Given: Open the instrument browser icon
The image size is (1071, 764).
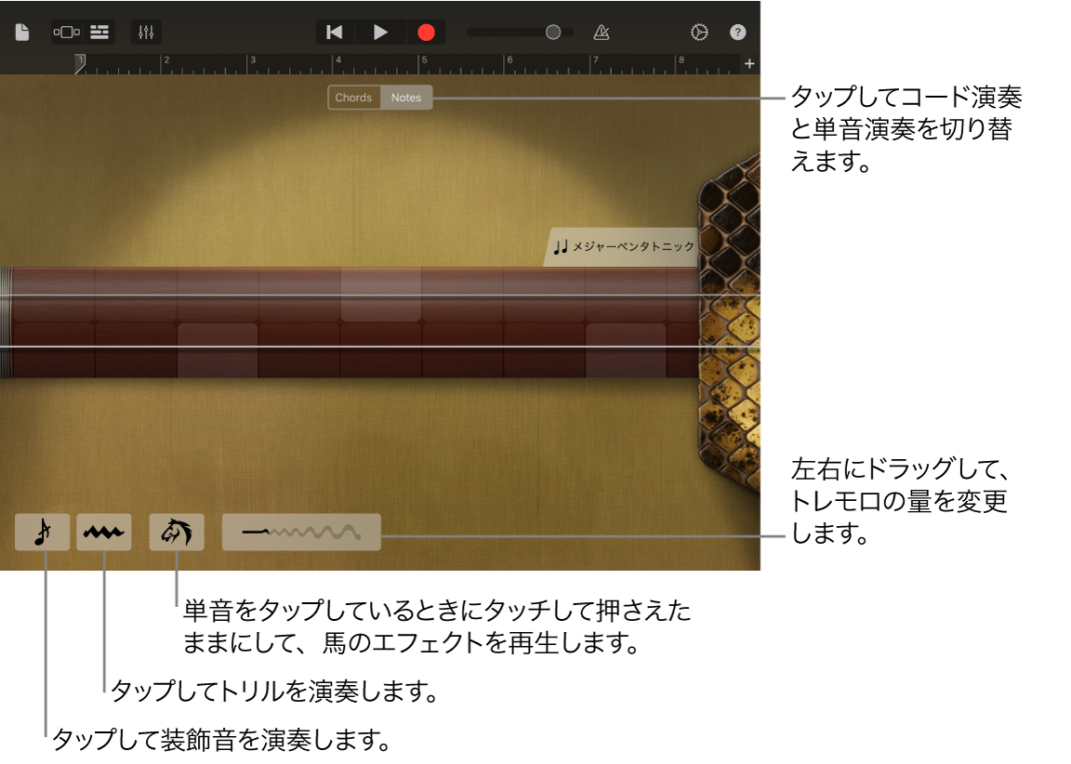Looking at the screenshot, I should 66,31.
